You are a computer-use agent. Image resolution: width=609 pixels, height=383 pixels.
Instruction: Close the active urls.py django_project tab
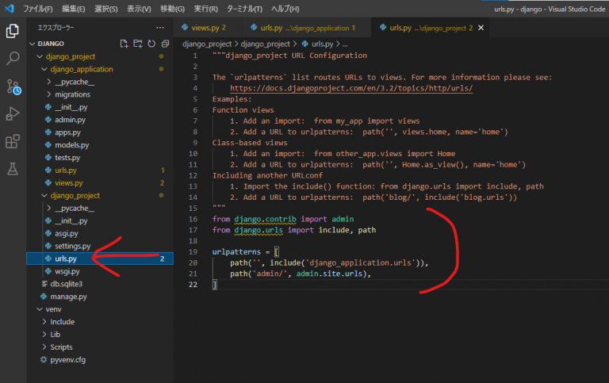(481, 28)
